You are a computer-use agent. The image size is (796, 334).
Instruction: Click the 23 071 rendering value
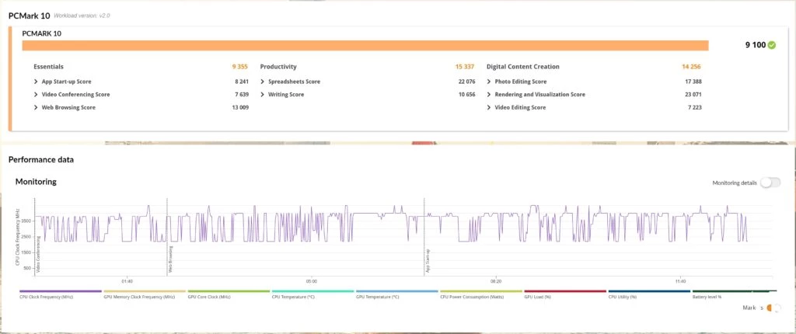(693, 95)
